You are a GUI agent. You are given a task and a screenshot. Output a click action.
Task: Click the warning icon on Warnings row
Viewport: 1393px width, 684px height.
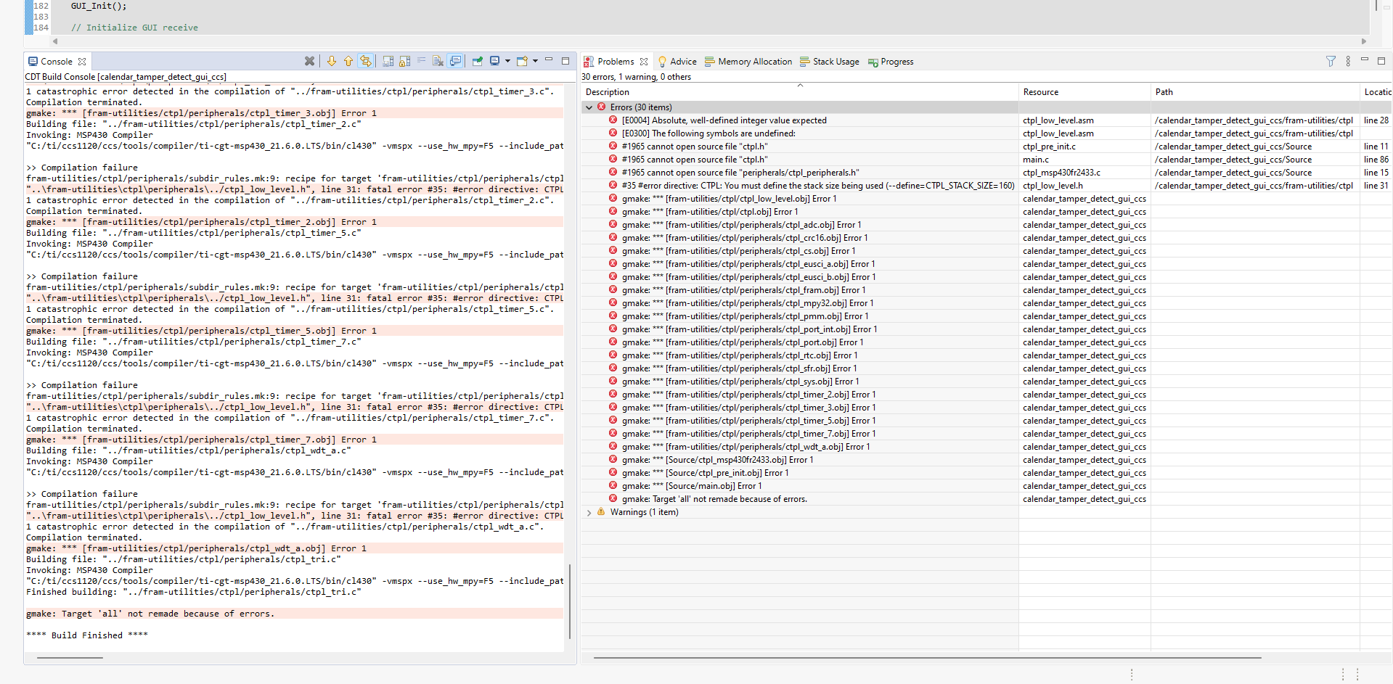pos(601,512)
